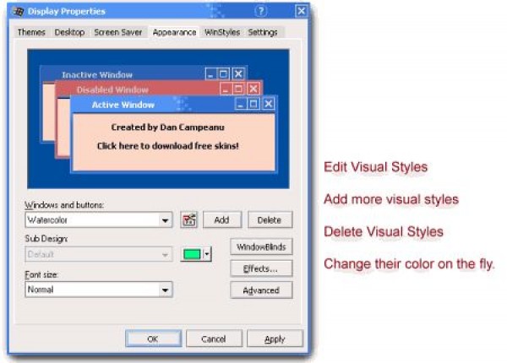
Task: Click close icon on Disabled Window preview
Action: click(x=253, y=89)
